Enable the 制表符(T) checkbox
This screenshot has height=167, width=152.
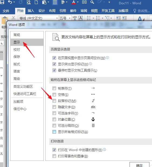coord(54,88)
